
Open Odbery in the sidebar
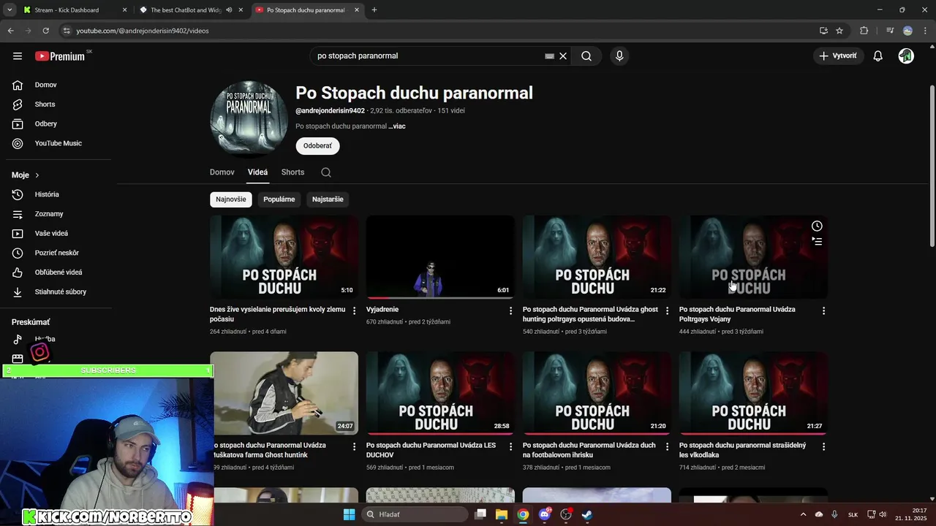pyautogui.click(x=58, y=124)
